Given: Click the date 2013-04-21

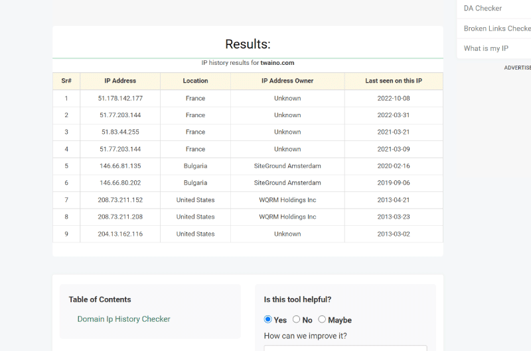Looking at the screenshot, I should (394, 200).
